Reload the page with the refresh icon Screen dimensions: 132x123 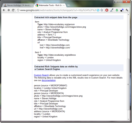tap(13, 10)
